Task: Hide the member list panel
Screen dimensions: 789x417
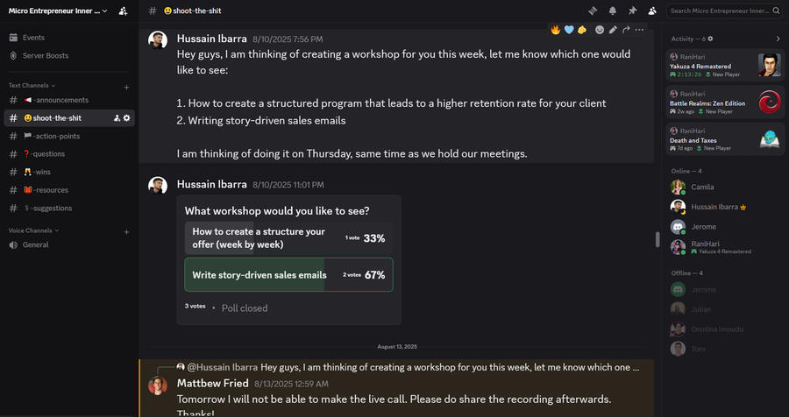Action: (x=653, y=11)
